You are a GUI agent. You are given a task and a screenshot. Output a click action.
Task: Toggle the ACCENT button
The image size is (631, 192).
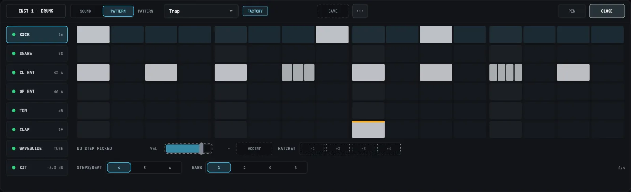tap(254, 149)
